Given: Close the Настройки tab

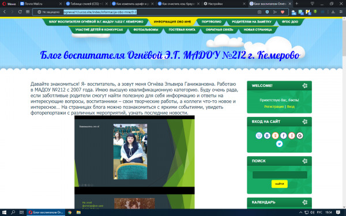Looking at the screenshot, I should (244, 4).
